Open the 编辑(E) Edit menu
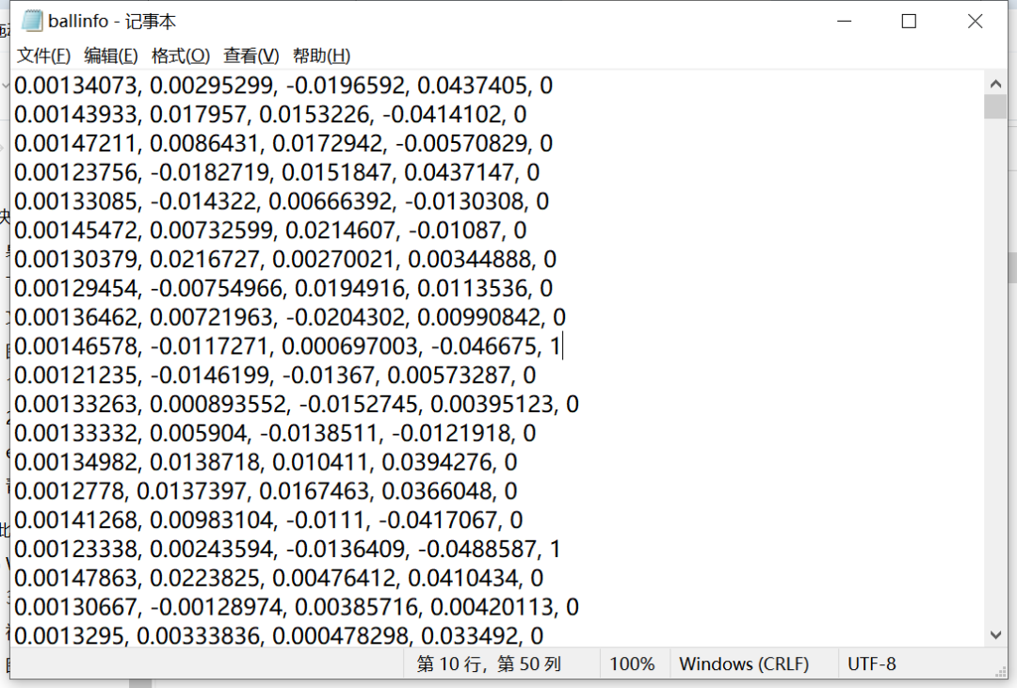 click(110, 56)
